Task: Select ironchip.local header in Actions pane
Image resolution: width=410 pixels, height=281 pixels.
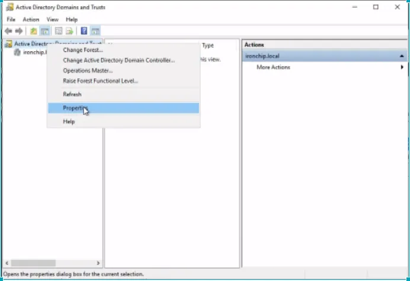Action: coord(325,56)
